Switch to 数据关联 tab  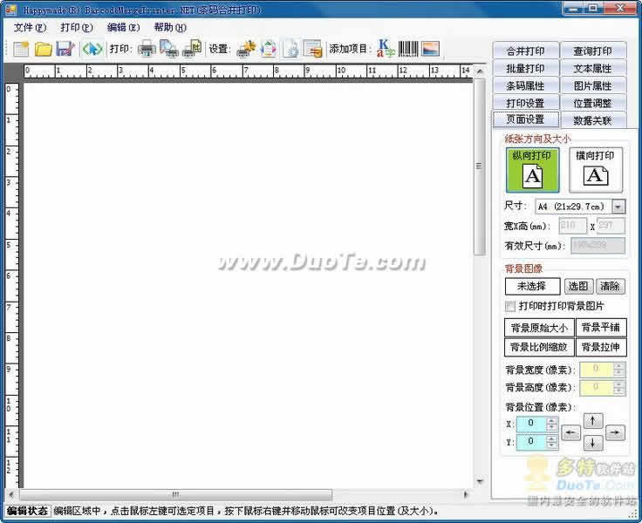pos(593,120)
